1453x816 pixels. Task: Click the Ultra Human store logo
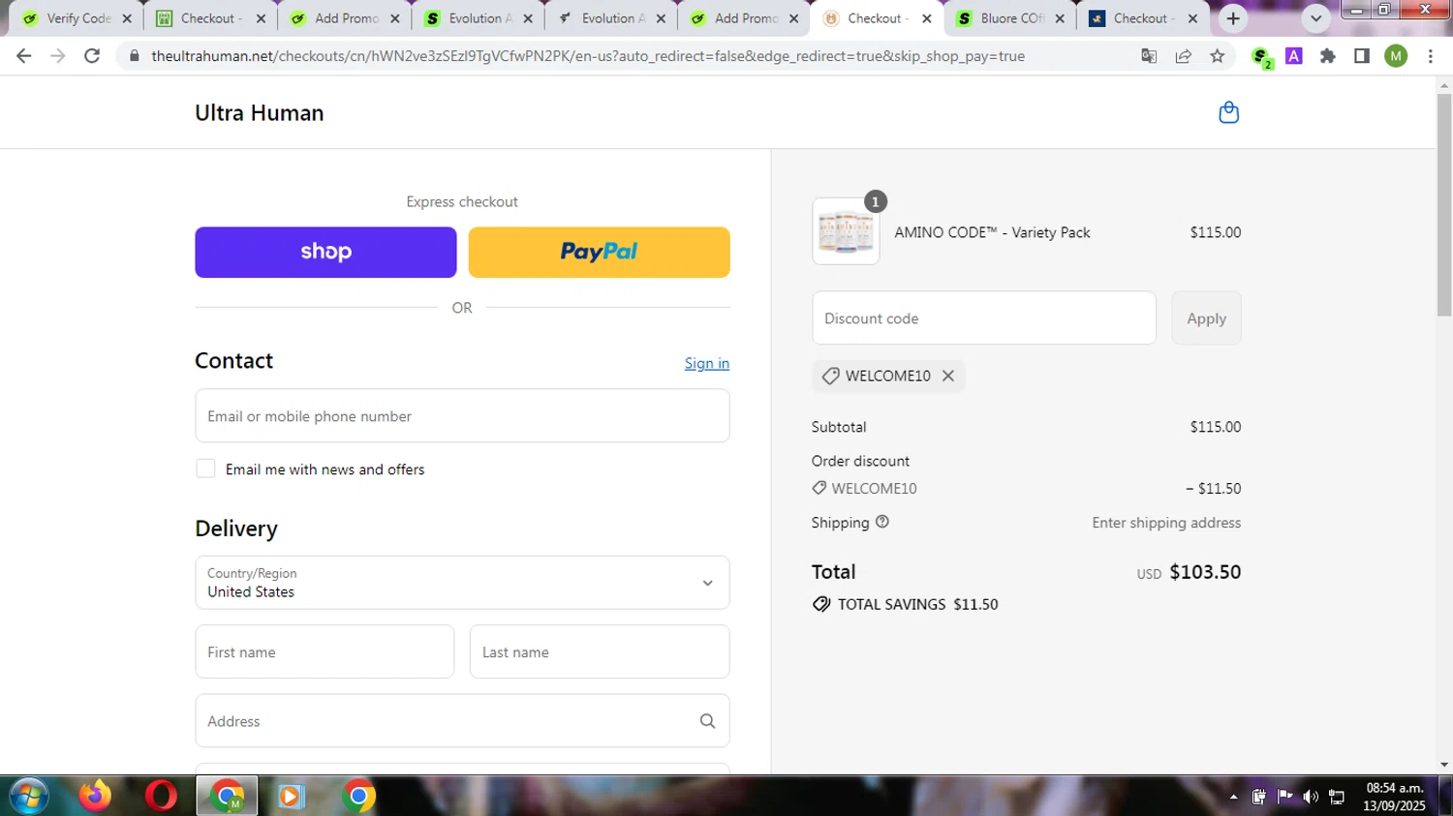[260, 112]
